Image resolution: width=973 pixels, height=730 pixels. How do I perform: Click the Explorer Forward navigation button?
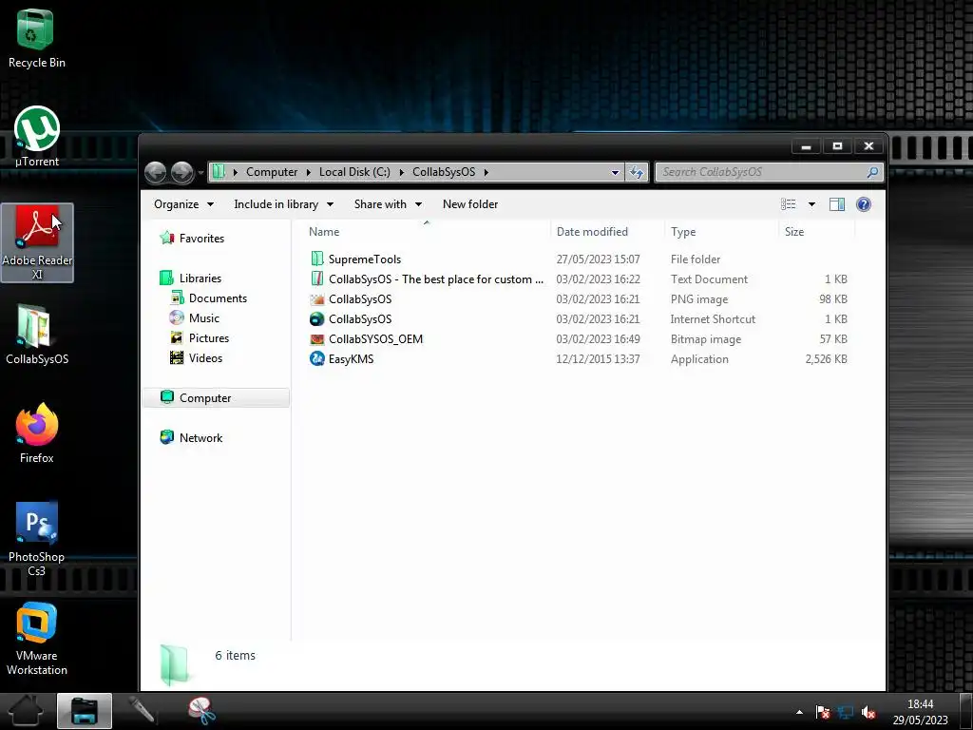pos(181,172)
